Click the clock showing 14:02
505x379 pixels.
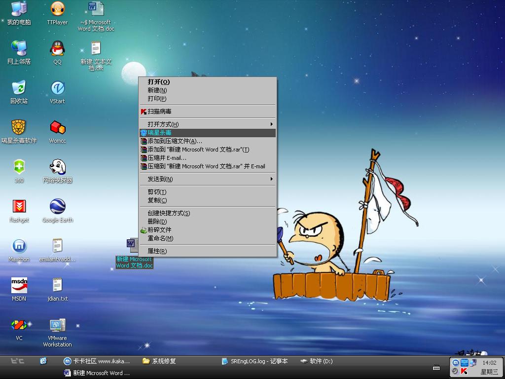(x=489, y=363)
